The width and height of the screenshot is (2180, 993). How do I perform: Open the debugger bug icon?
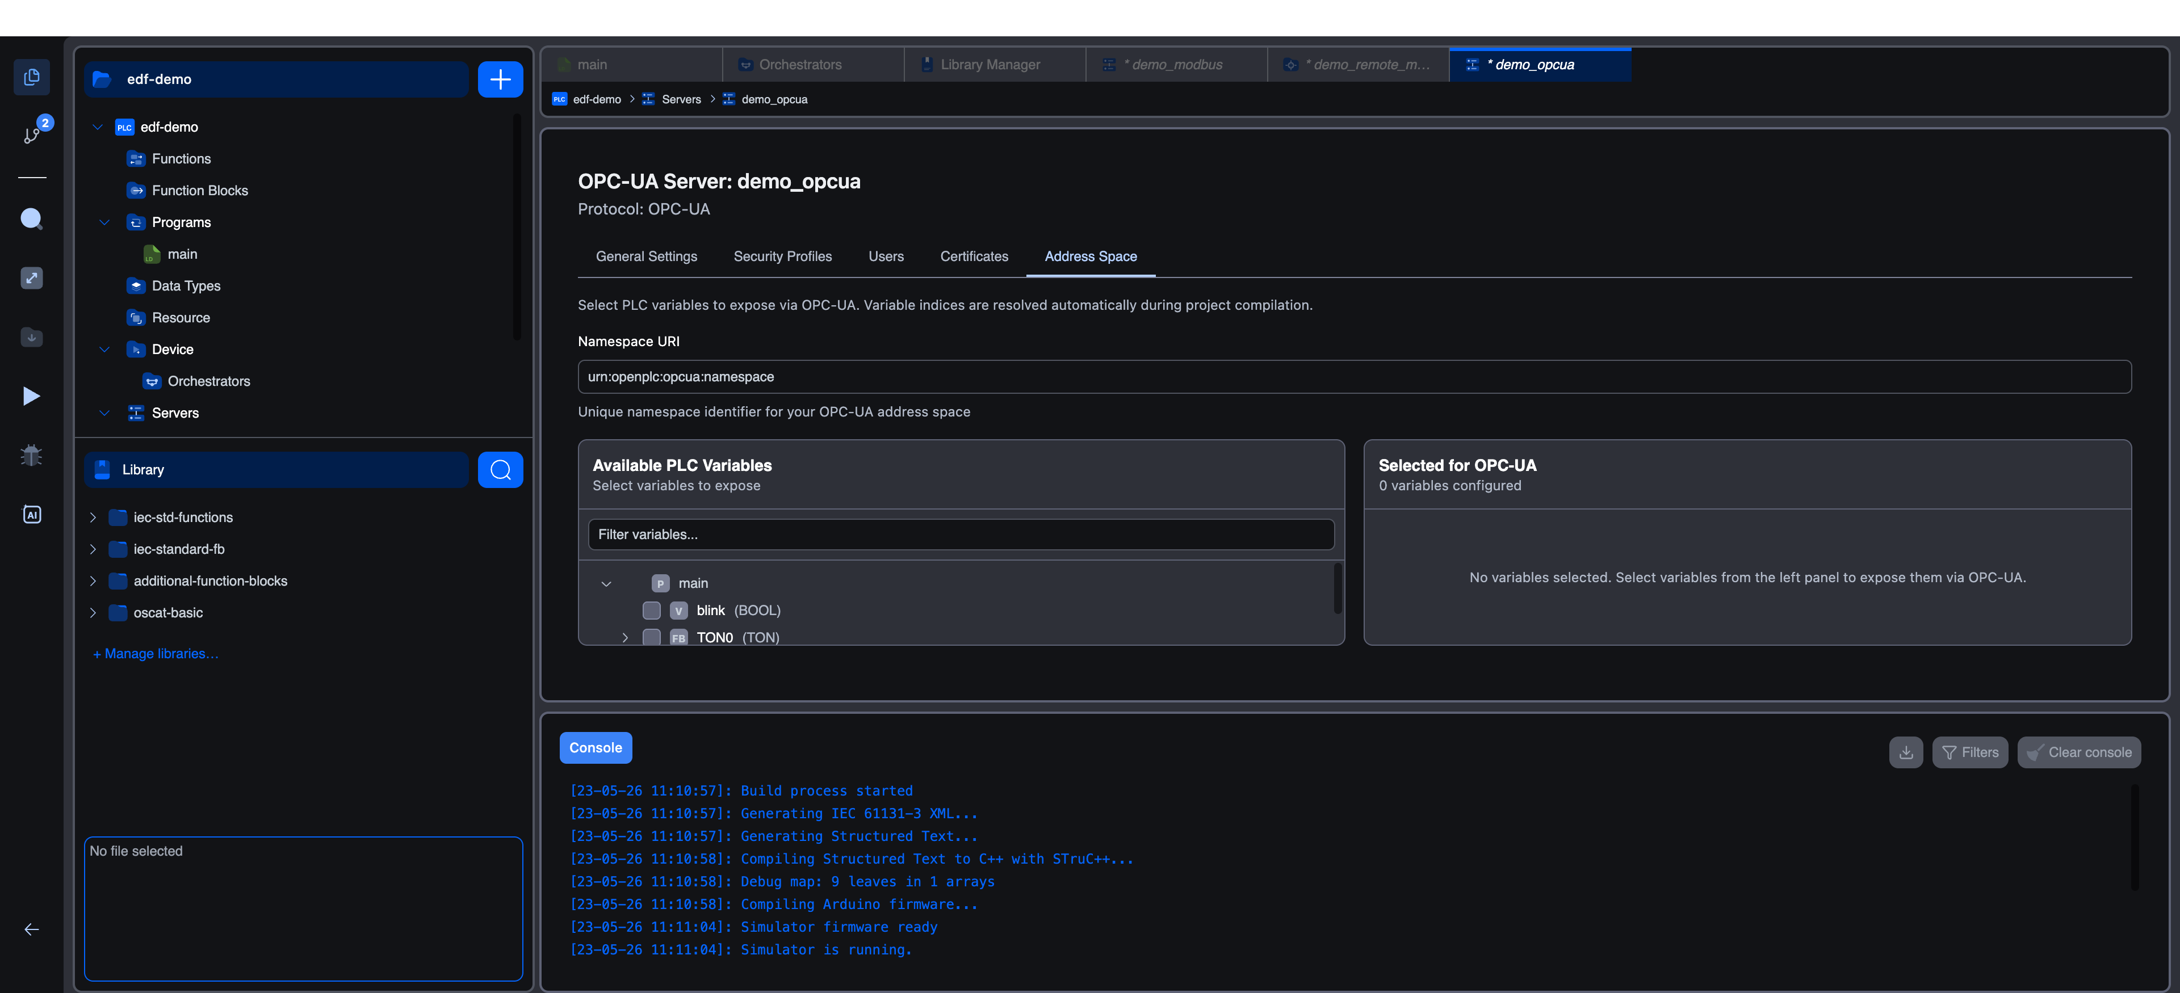coord(31,455)
